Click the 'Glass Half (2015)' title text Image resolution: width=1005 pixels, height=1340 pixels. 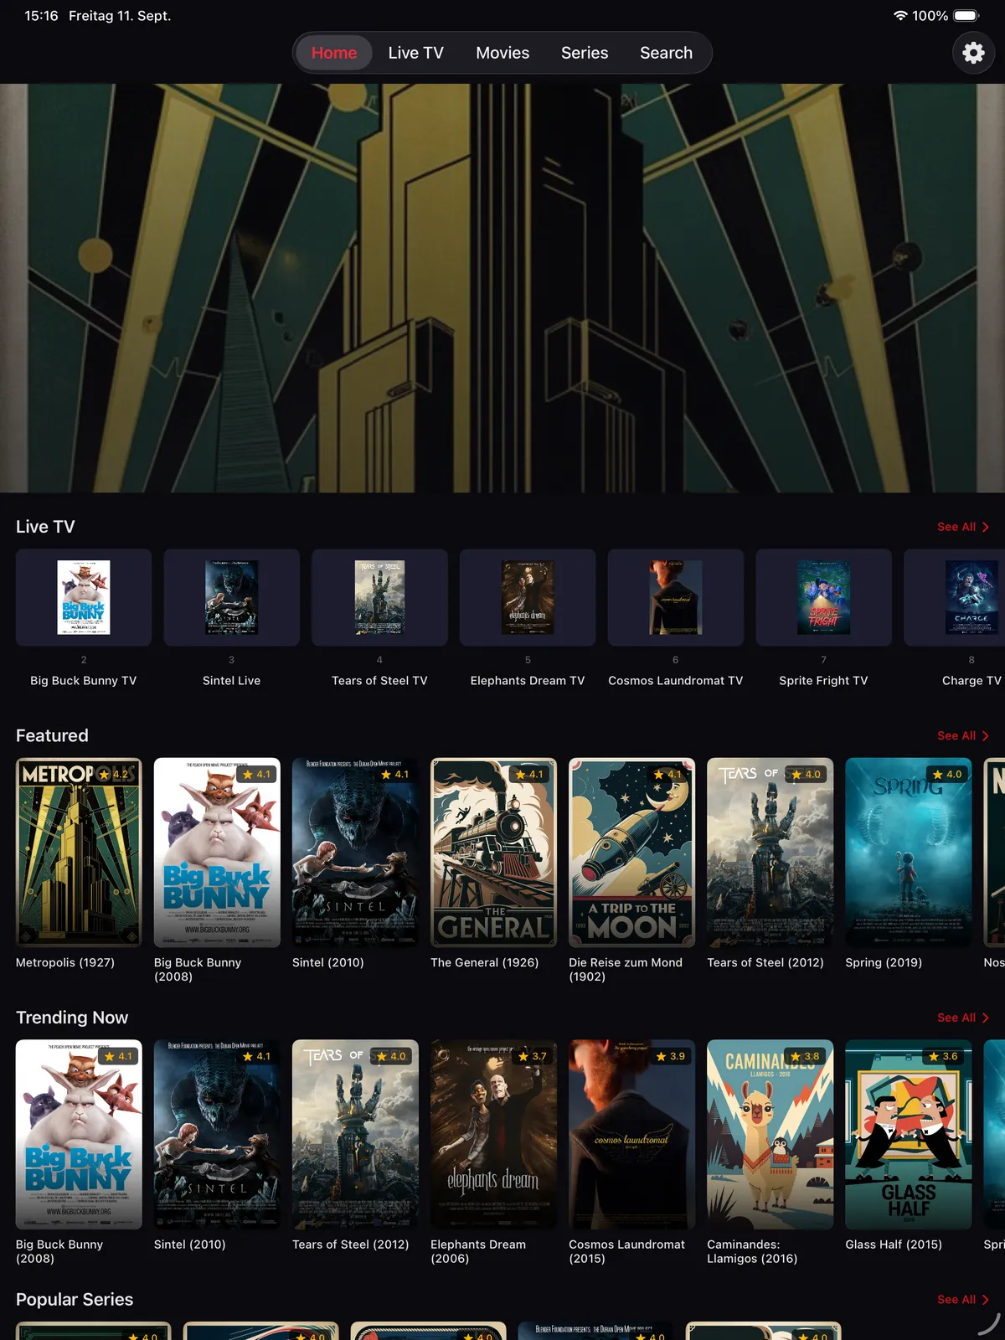pyautogui.click(x=894, y=1245)
